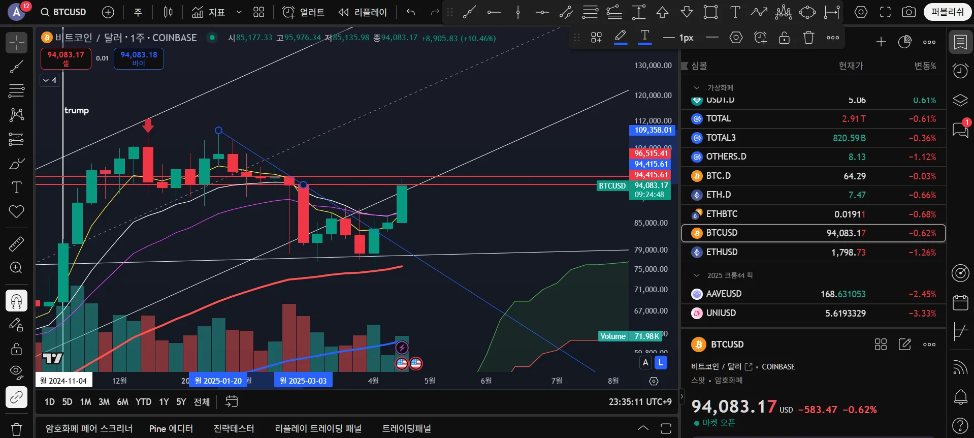Select the 1Y date range
Viewport: 974px width, 438px height.
(164, 402)
